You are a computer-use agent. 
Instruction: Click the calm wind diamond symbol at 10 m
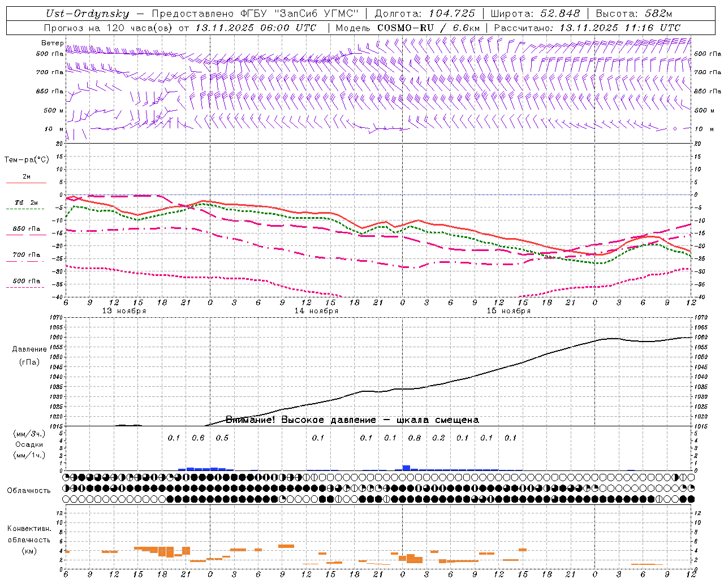click(675, 129)
